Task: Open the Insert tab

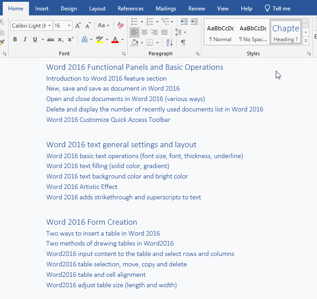Action: click(42, 9)
